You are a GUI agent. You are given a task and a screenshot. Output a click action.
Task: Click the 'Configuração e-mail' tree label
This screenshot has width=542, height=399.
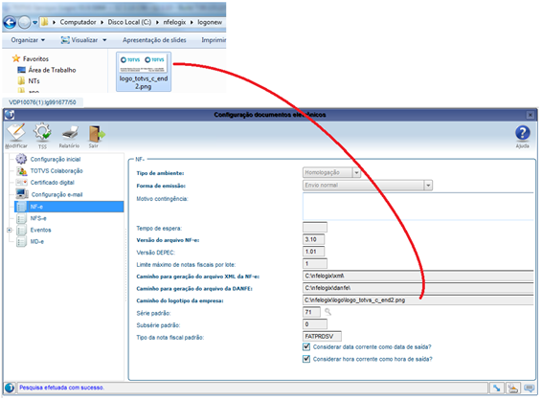57,194
